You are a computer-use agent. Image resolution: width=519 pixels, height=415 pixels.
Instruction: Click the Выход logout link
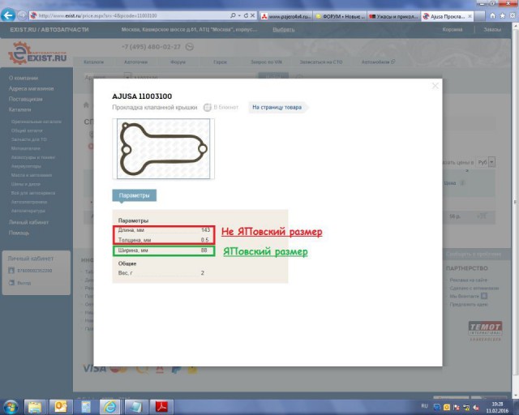(x=24, y=283)
